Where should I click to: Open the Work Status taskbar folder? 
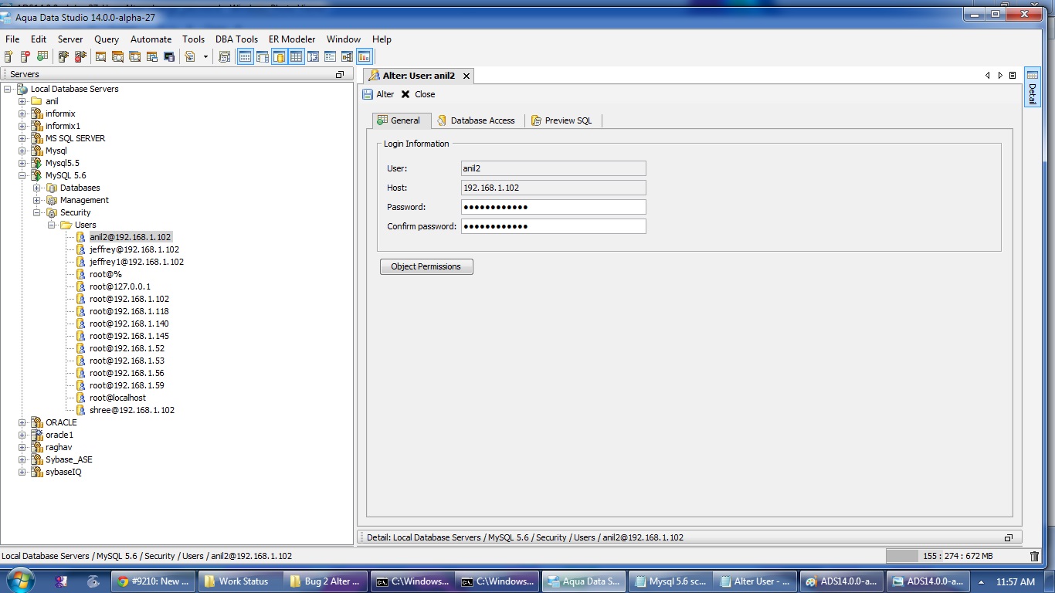(x=240, y=581)
